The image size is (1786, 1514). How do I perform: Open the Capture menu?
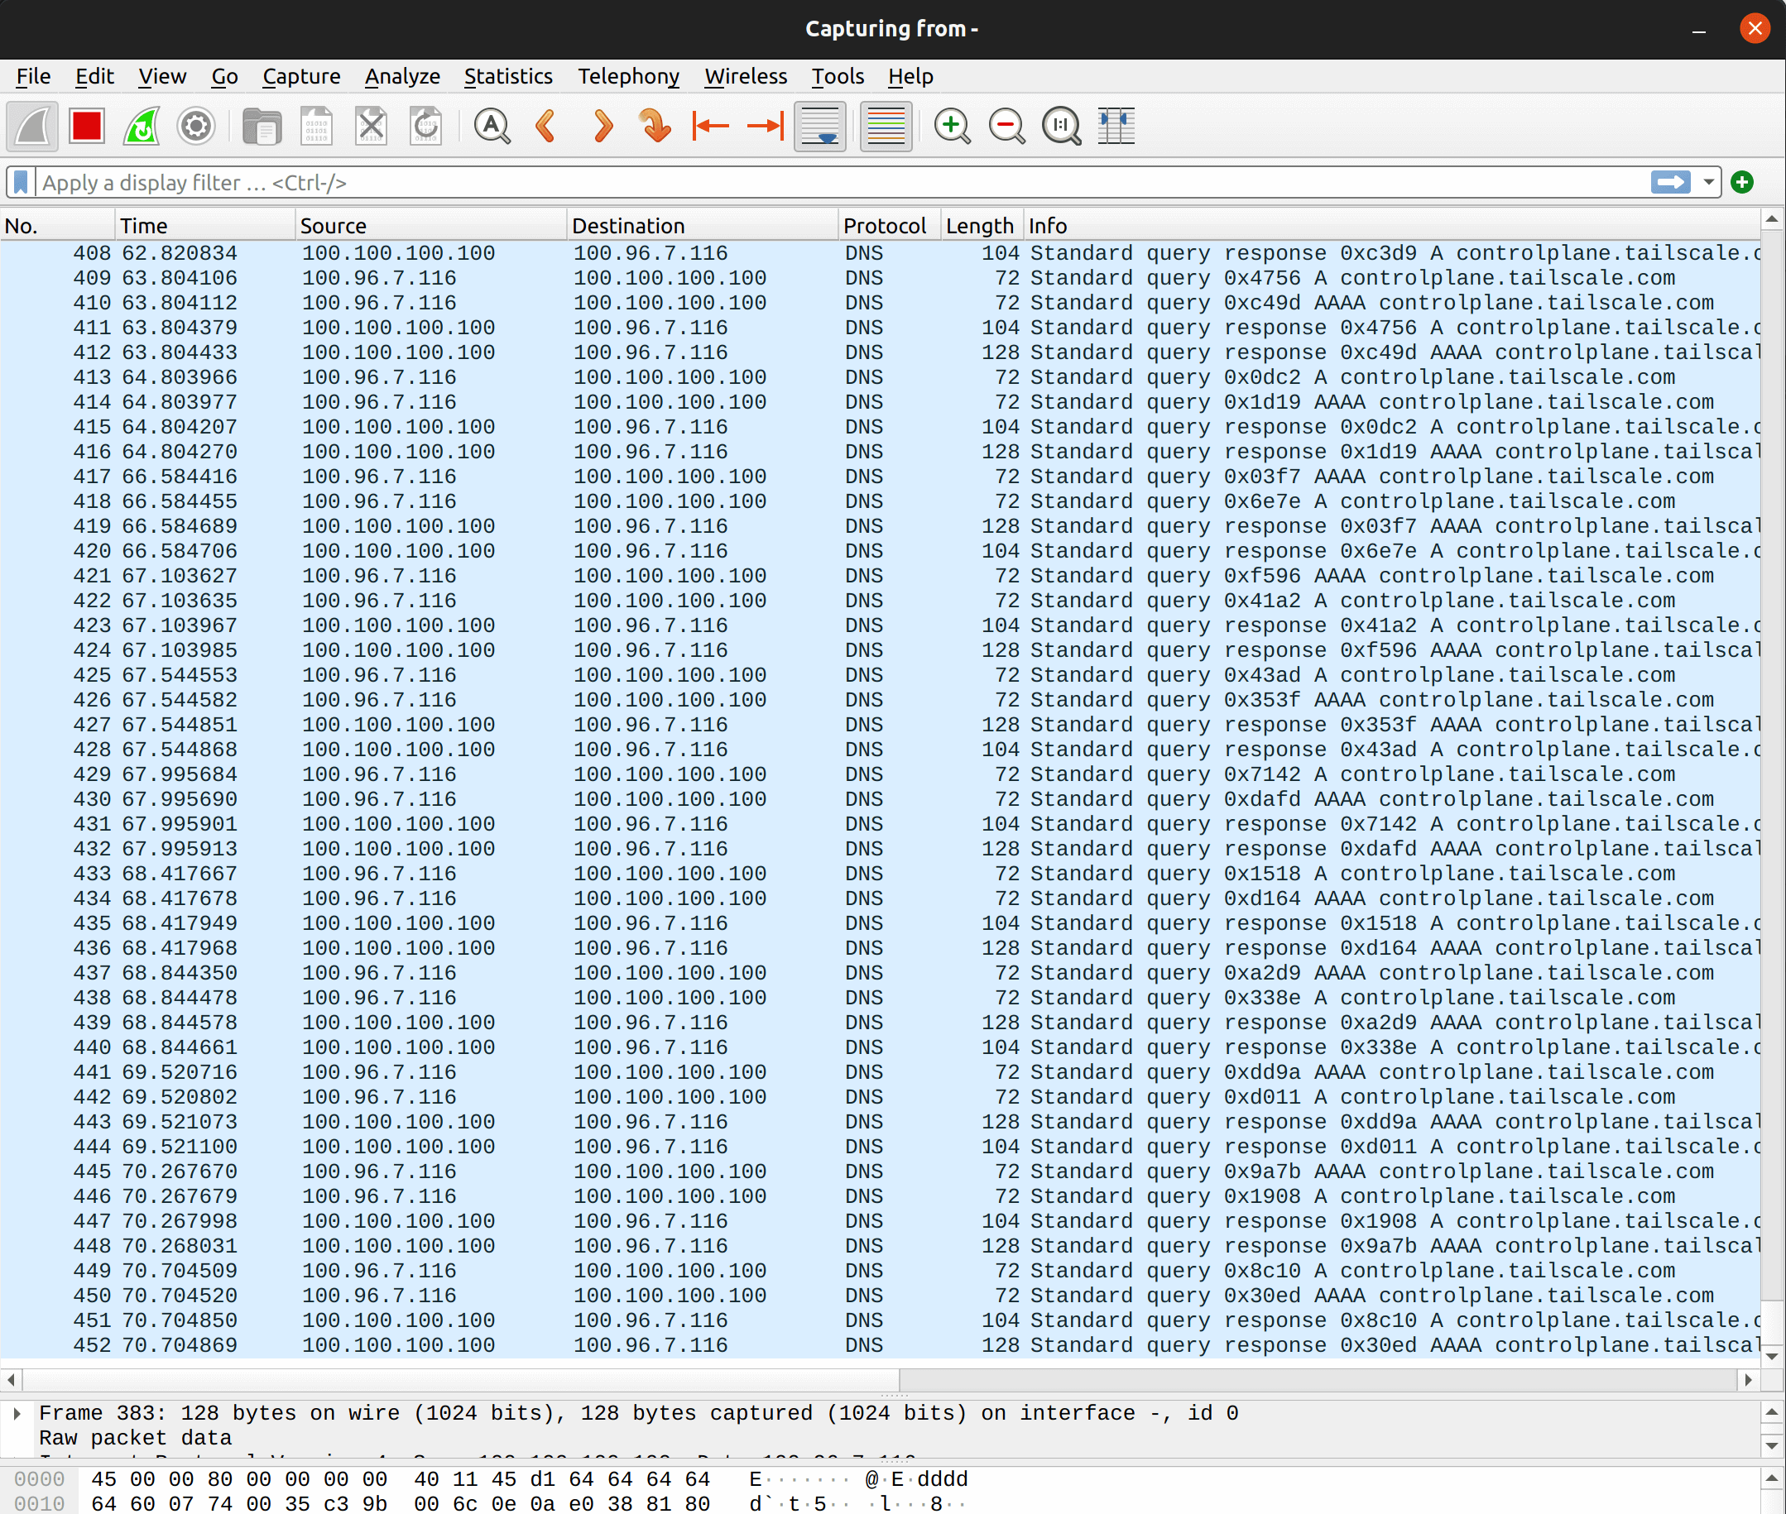[x=301, y=76]
